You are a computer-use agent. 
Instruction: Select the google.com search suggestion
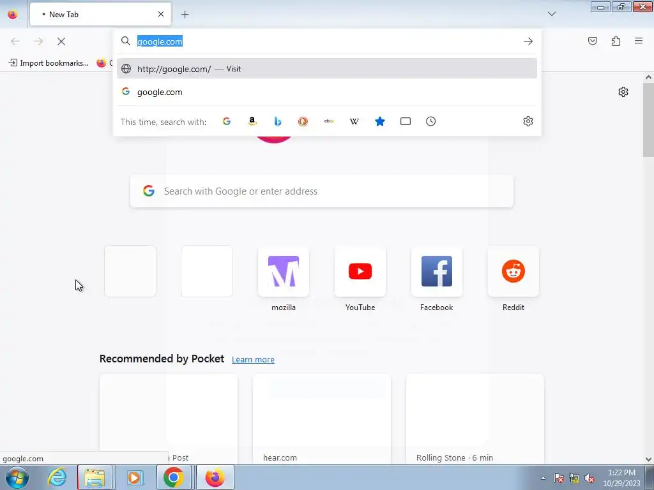(327, 92)
